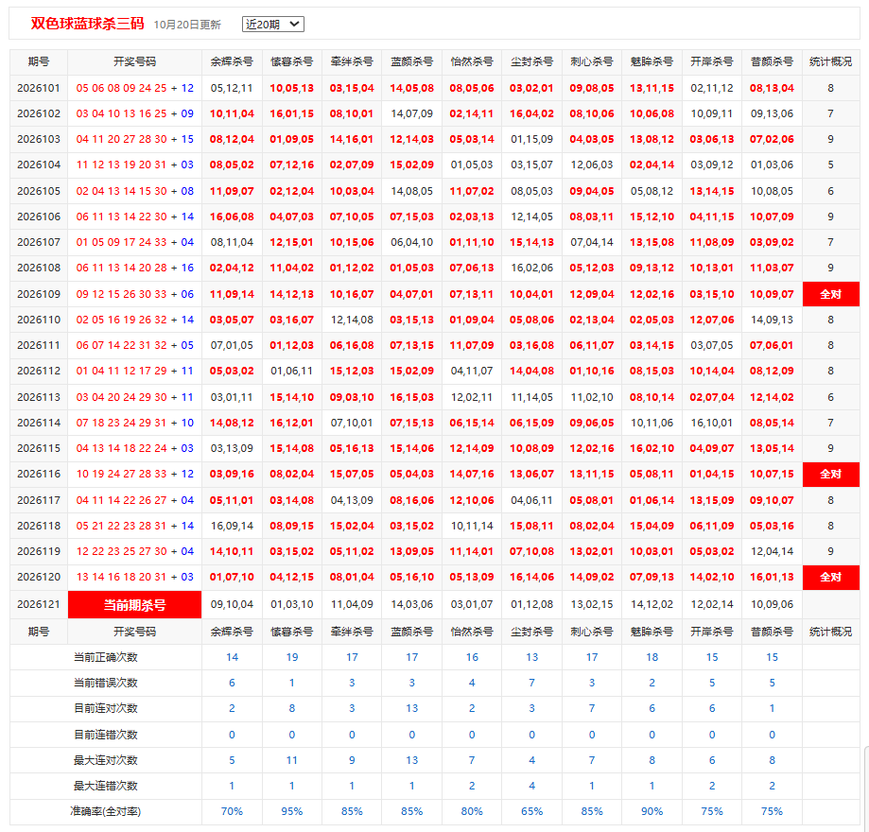Click the 目前连对次数 row label
Viewport: 869px width, 832px height.
click(106, 708)
